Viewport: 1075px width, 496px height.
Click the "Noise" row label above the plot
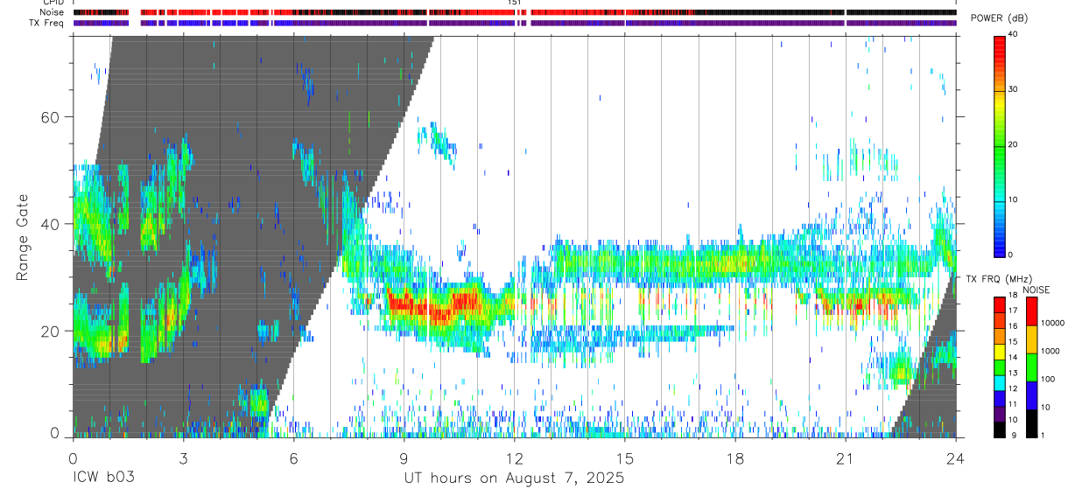coord(53,12)
